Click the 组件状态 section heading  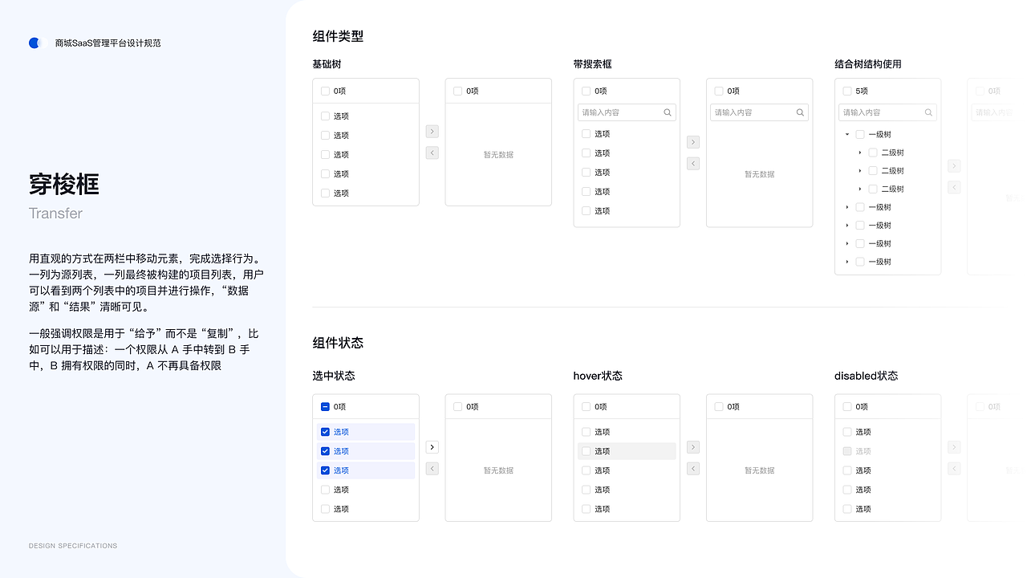tap(338, 343)
